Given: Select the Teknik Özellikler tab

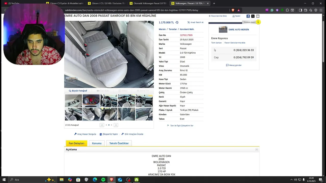Looking at the screenshot, I should 119,143.
